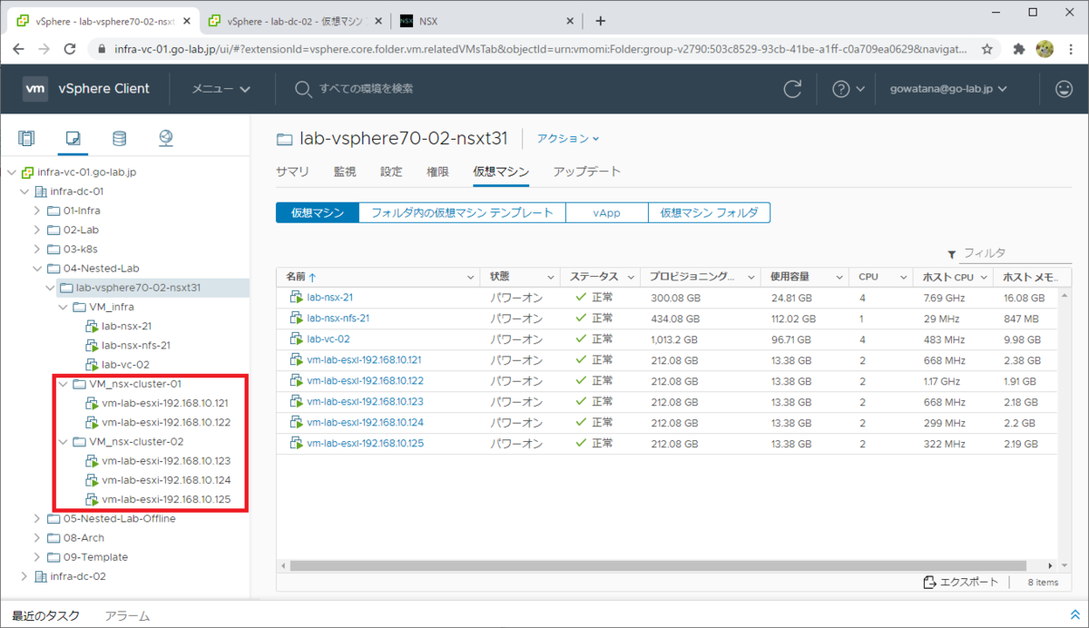Expand the 02-Lab folder
The image size is (1089, 628).
pos(37,230)
